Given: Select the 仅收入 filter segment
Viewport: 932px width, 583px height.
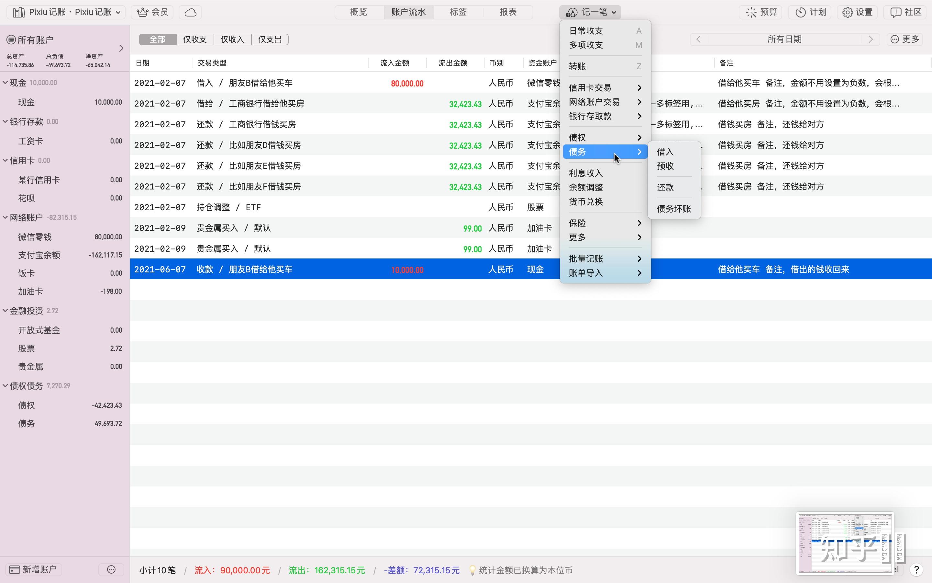Looking at the screenshot, I should [x=232, y=39].
